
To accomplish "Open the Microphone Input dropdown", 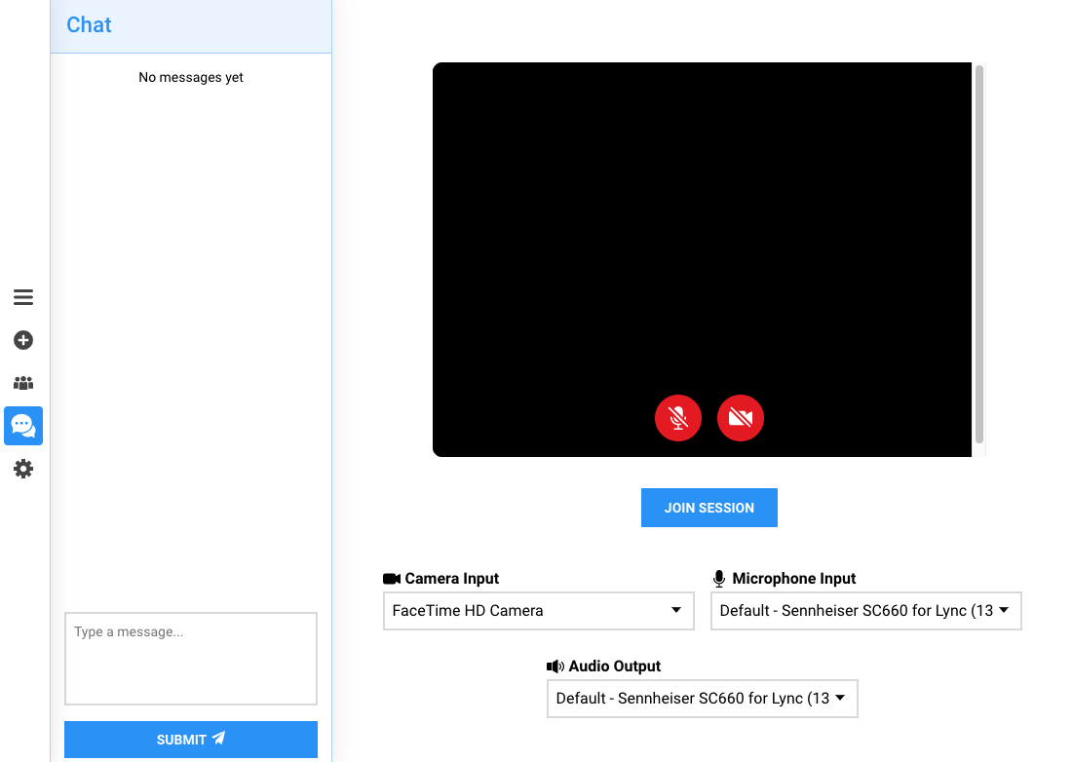I will coord(866,611).
